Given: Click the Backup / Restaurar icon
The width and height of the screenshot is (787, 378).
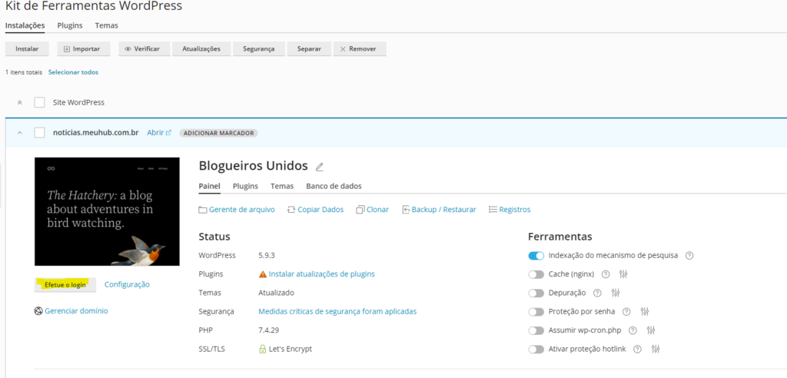Looking at the screenshot, I should (x=406, y=210).
